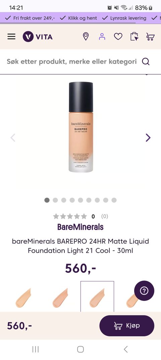Tap the search magnifier icon
This screenshot has height=360, width=161.
[x=146, y=61]
